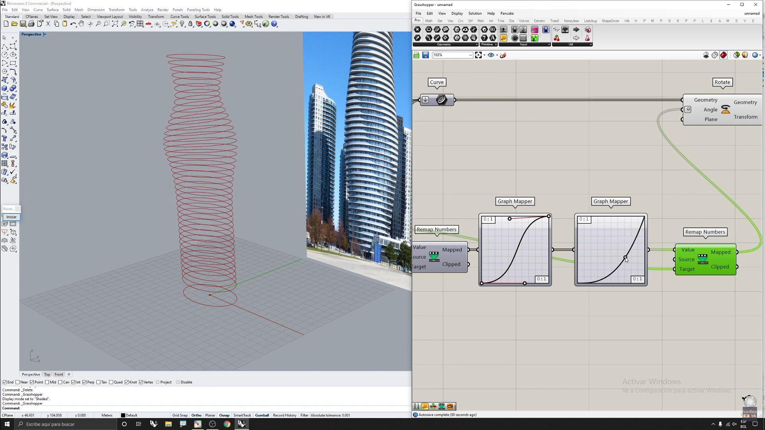Click the Print icon in Rhino toolbar
This screenshot has height=430, width=765.
tap(31, 24)
